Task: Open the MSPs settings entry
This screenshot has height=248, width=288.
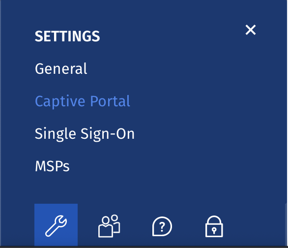Action: click(x=52, y=166)
